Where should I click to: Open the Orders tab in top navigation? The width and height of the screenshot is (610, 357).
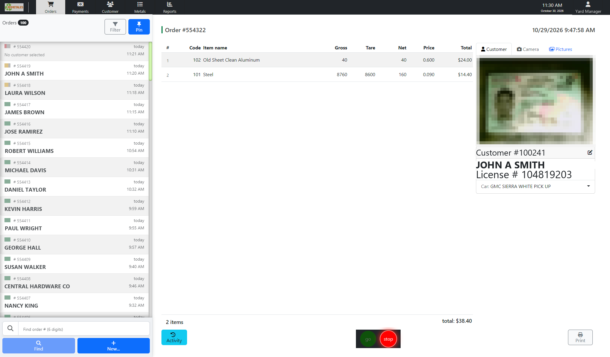51,7
